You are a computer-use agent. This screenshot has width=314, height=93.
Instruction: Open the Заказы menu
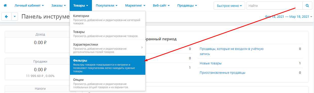coord(58,5)
